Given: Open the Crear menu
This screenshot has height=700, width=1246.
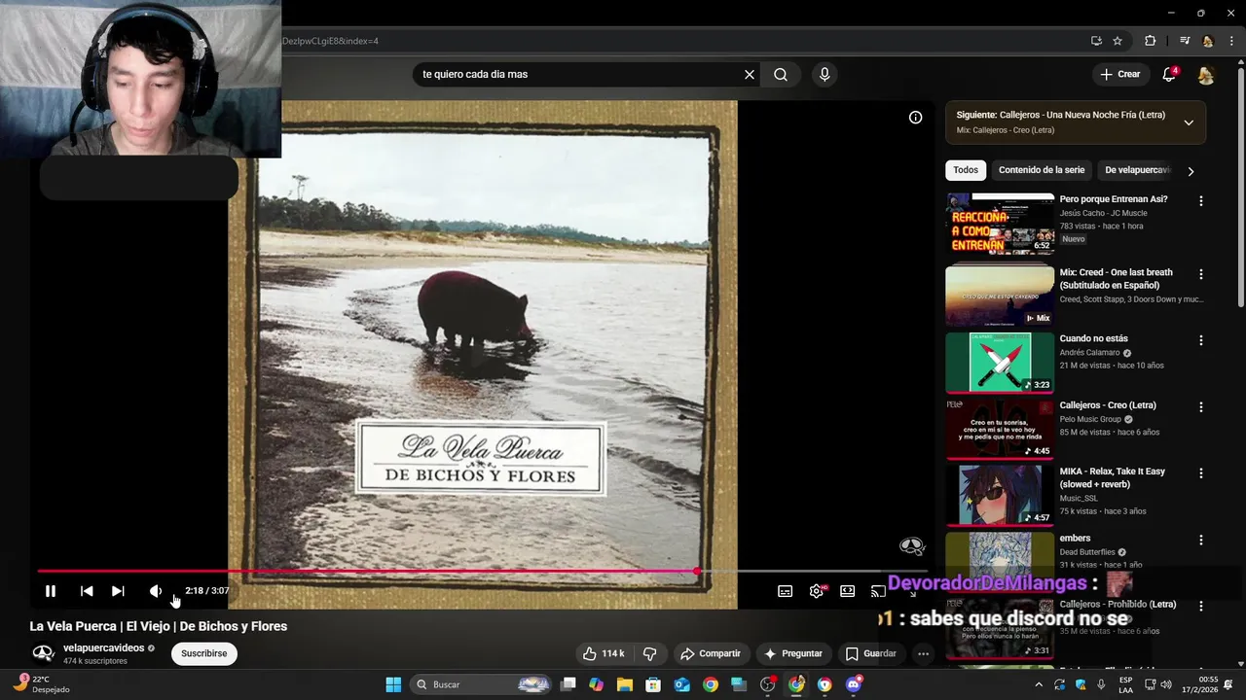Looking at the screenshot, I should (1119, 74).
